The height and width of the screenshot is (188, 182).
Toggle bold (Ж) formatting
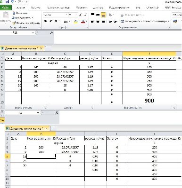pos(46,21)
